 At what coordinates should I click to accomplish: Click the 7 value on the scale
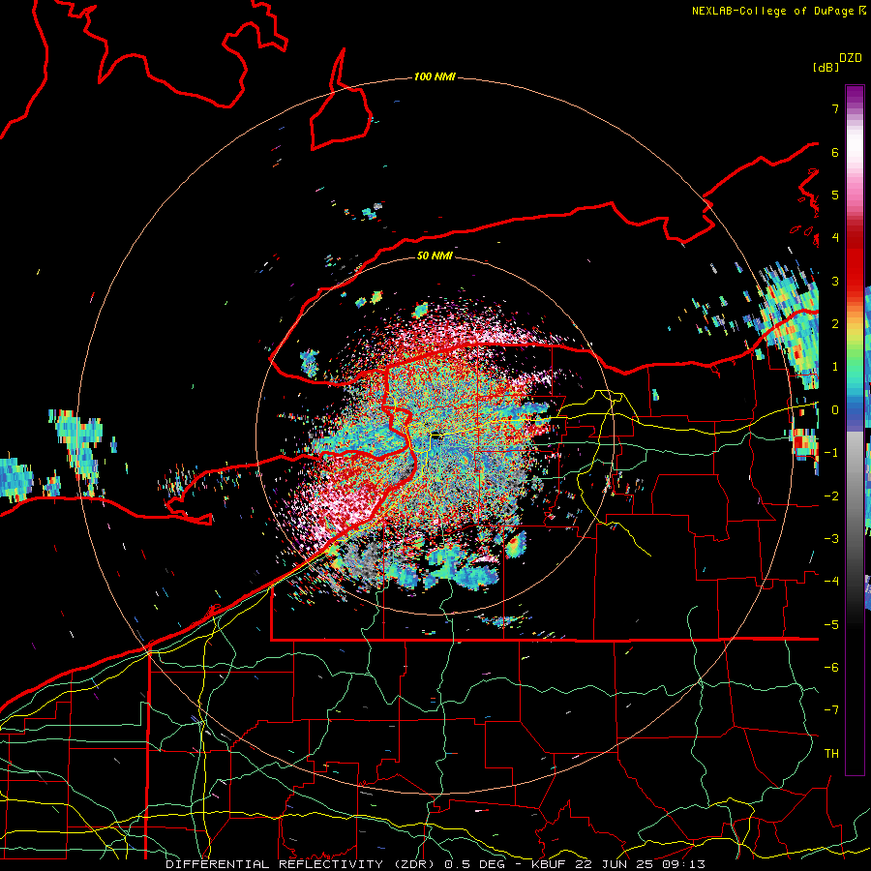point(835,108)
